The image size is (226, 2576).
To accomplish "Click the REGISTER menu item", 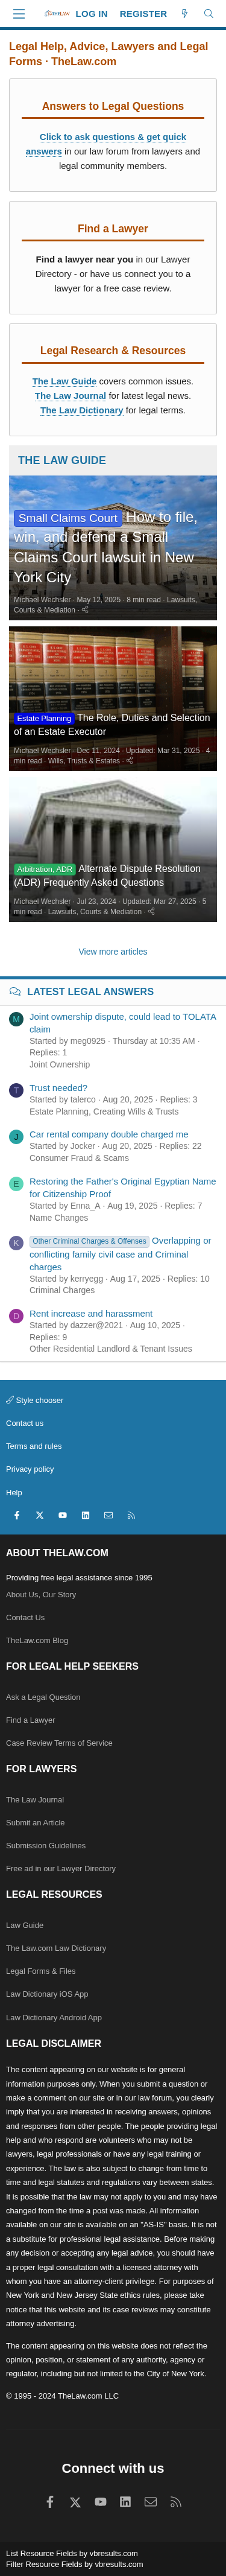I will pos(143,14).
